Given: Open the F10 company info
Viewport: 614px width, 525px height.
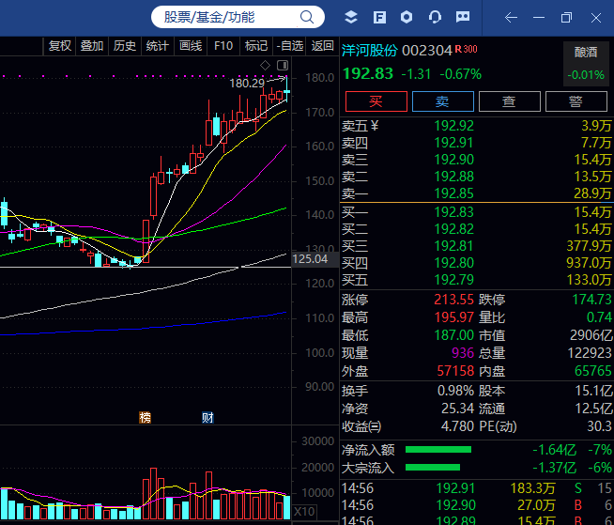Looking at the screenshot, I should coord(223,46).
